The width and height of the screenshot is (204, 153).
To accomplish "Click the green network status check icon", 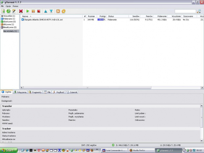I will [x=113, y=145].
